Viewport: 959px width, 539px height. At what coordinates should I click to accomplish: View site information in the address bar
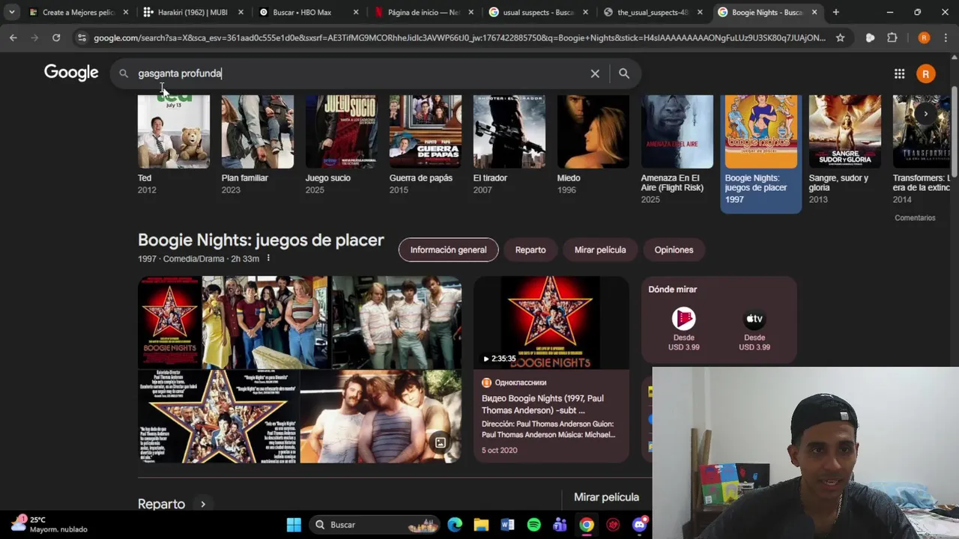click(x=82, y=37)
